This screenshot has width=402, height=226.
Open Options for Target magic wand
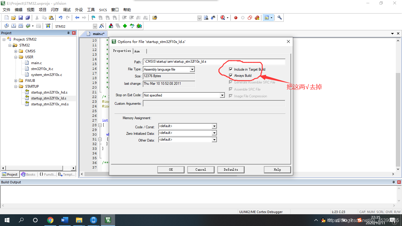(x=102, y=26)
